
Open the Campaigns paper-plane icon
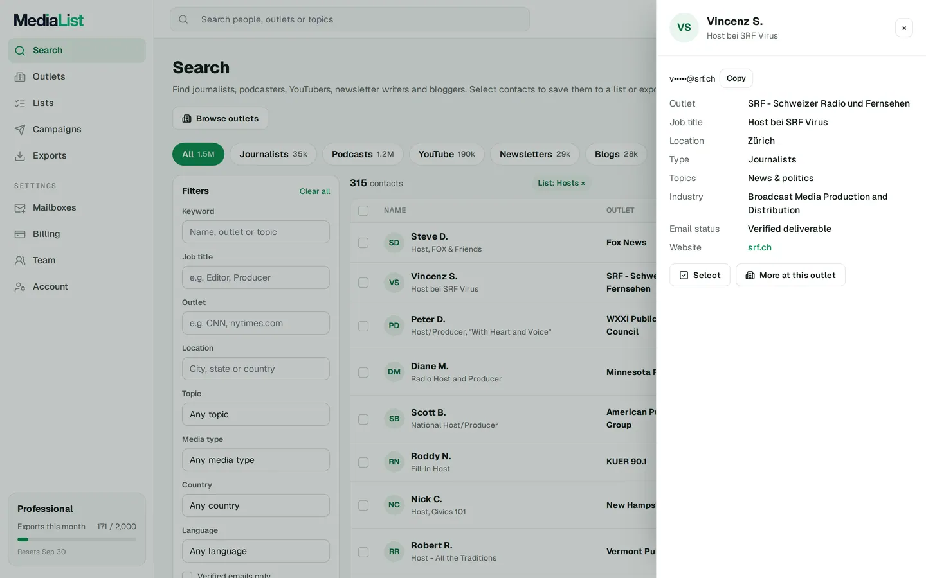point(20,129)
